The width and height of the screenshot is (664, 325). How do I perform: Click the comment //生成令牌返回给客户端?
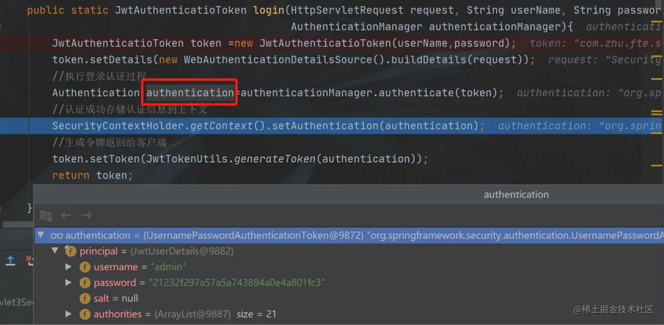tap(109, 142)
